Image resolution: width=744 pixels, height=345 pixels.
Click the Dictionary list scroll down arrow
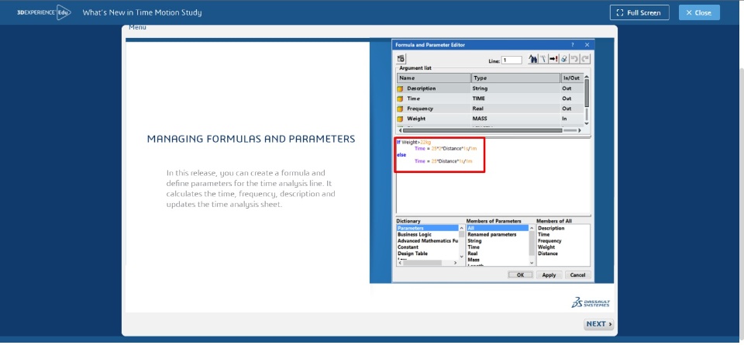(x=462, y=257)
